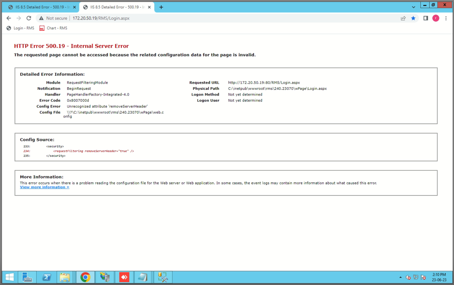Click the PageHandlerFactory-Integrated-4.0 value
Viewport: 454px width, 285px height.
(98, 95)
